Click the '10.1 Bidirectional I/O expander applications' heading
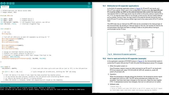169x95 pixels. tap(121, 6)
